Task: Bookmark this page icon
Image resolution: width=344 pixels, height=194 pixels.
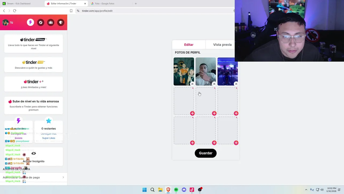Action: [x=71, y=11]
